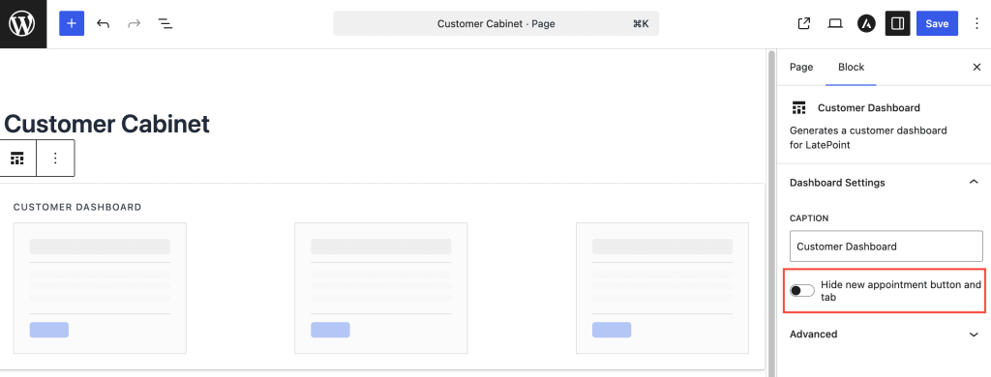The image size is (991, 377).
Task: Click the Customer Cabinet page title
Action: click(x=106, y=124)
